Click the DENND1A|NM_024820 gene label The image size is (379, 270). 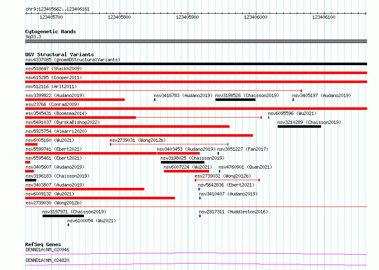pyautogui.click(x=47, y=260)
